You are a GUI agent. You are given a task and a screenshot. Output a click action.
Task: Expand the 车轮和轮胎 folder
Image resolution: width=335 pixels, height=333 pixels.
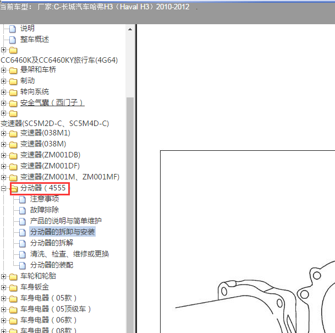click(3, 276)
